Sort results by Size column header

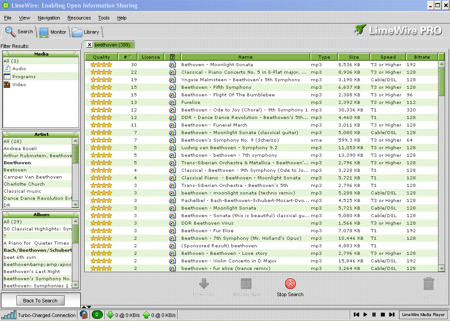click(x=354, y=57)
